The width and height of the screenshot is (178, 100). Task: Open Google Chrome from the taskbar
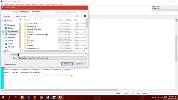pyautogui.click(x=41, y=97)
